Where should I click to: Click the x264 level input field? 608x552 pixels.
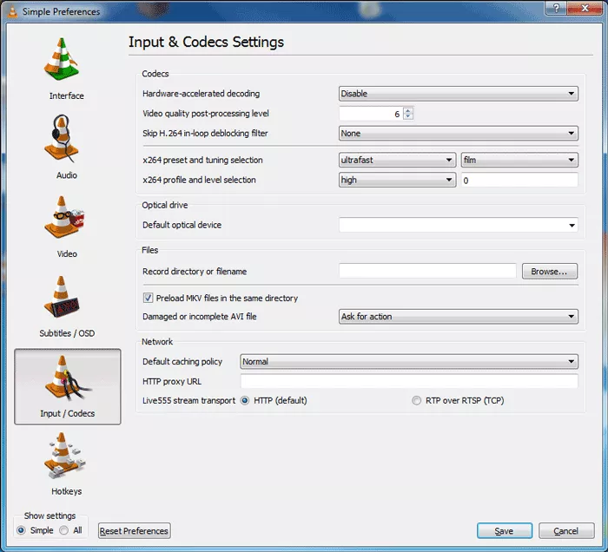tap(519, 181)
